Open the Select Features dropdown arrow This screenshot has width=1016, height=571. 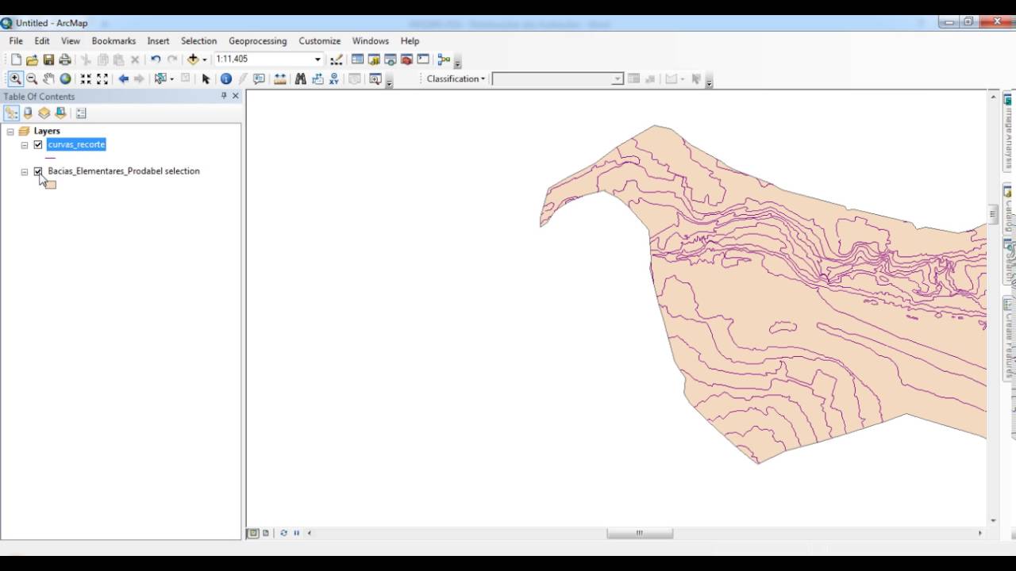171,79
